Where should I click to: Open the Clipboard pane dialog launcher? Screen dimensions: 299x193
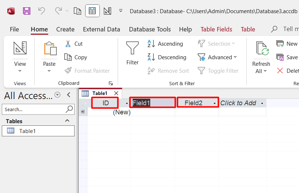(111, 83)
